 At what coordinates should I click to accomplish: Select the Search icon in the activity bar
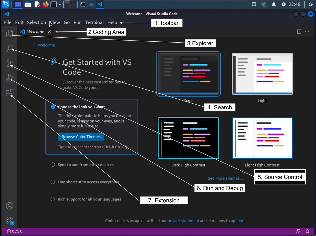point(9,48)
